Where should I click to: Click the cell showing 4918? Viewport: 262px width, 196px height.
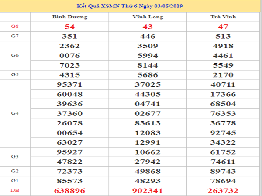pos(223,46)
